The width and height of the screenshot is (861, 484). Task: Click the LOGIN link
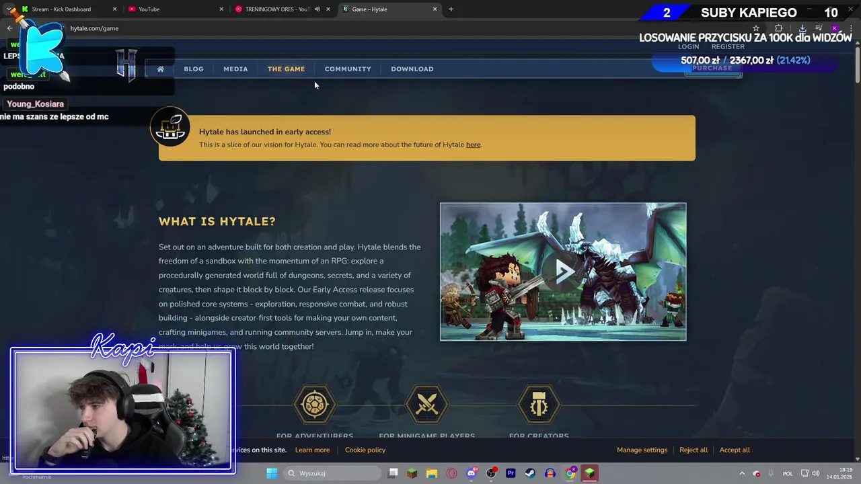click(x=688, y=46)
